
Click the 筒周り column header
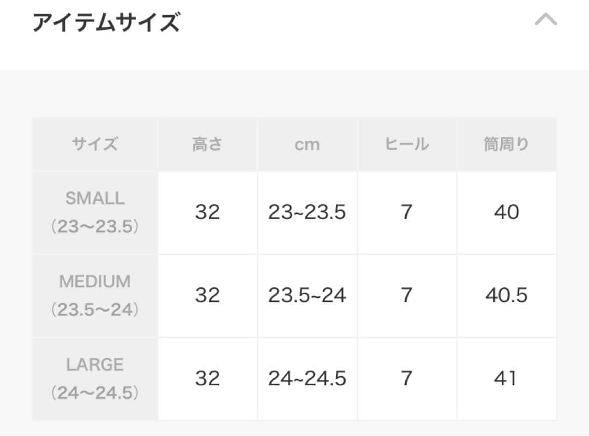pos(507,144)
